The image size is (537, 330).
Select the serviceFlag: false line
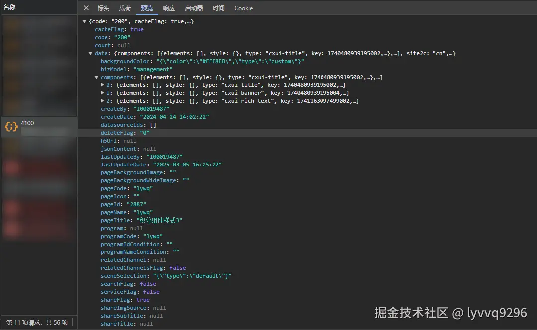(130, 292)
